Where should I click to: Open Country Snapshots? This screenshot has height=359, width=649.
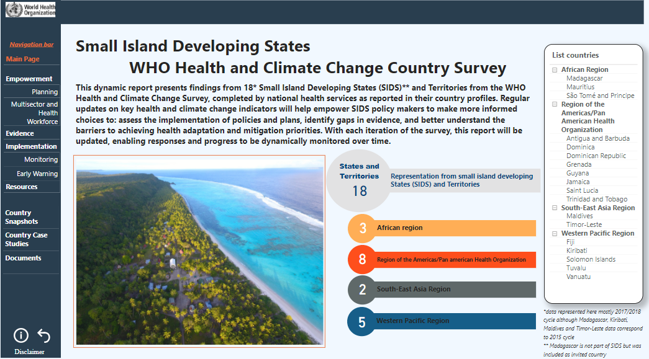(x=22, y=217)
